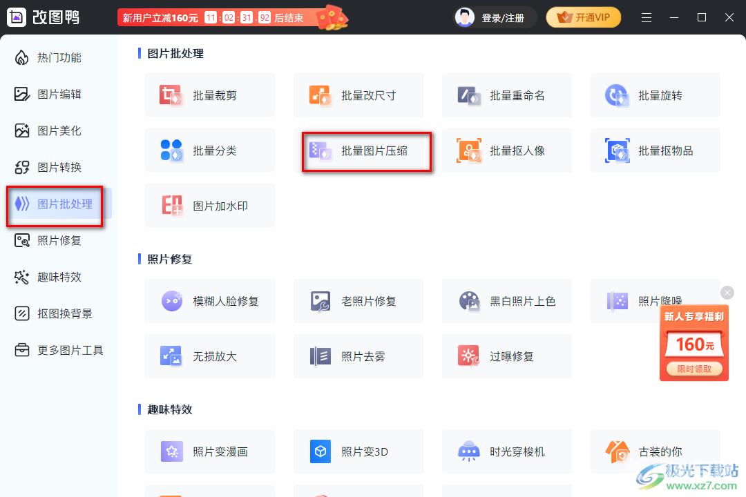The image size is (746, 497).
Task: Open the 照片变漫画 cartoon effect
Action: 210,451
